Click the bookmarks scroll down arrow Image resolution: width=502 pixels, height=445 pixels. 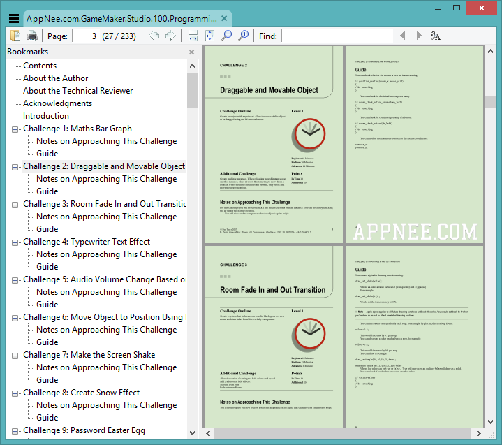tap(192, 433)
